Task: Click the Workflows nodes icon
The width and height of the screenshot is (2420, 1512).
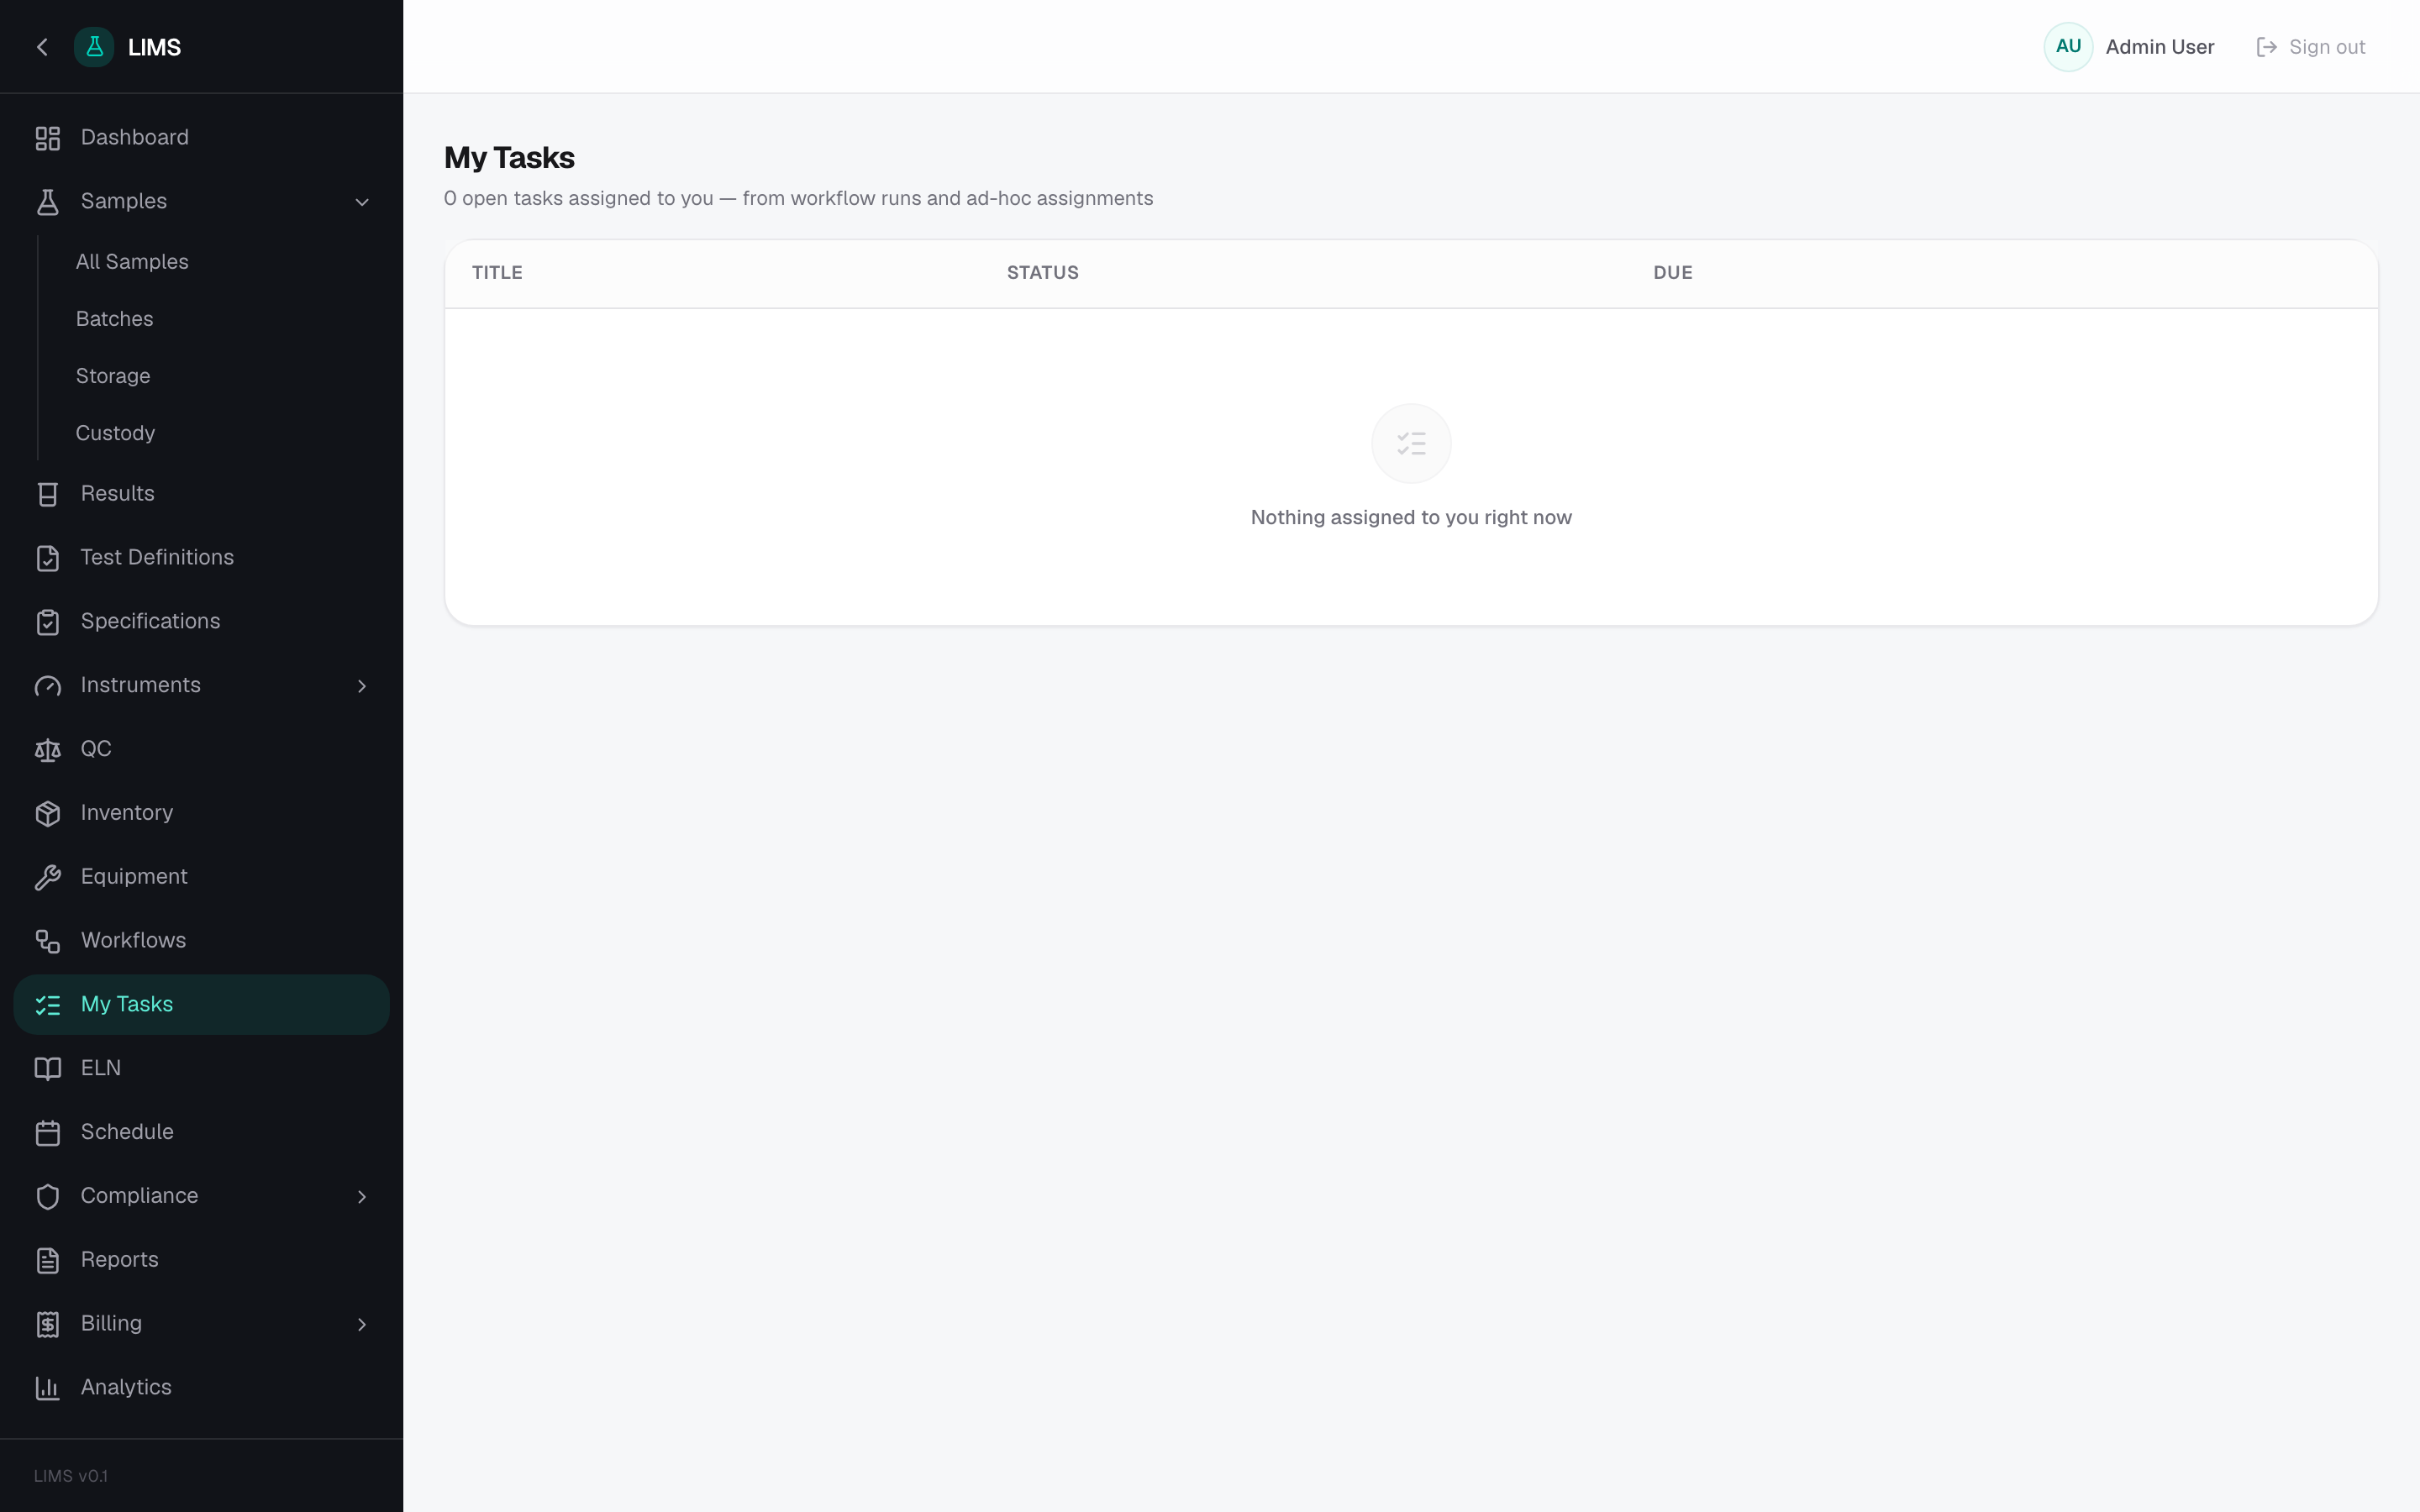Action: (48, 941)
